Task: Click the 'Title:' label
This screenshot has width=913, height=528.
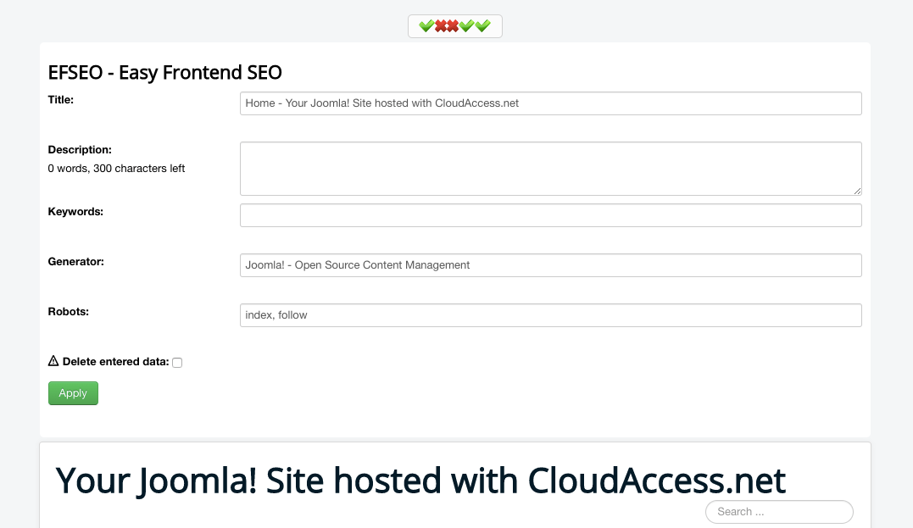Action: click(x=60, y=99)
